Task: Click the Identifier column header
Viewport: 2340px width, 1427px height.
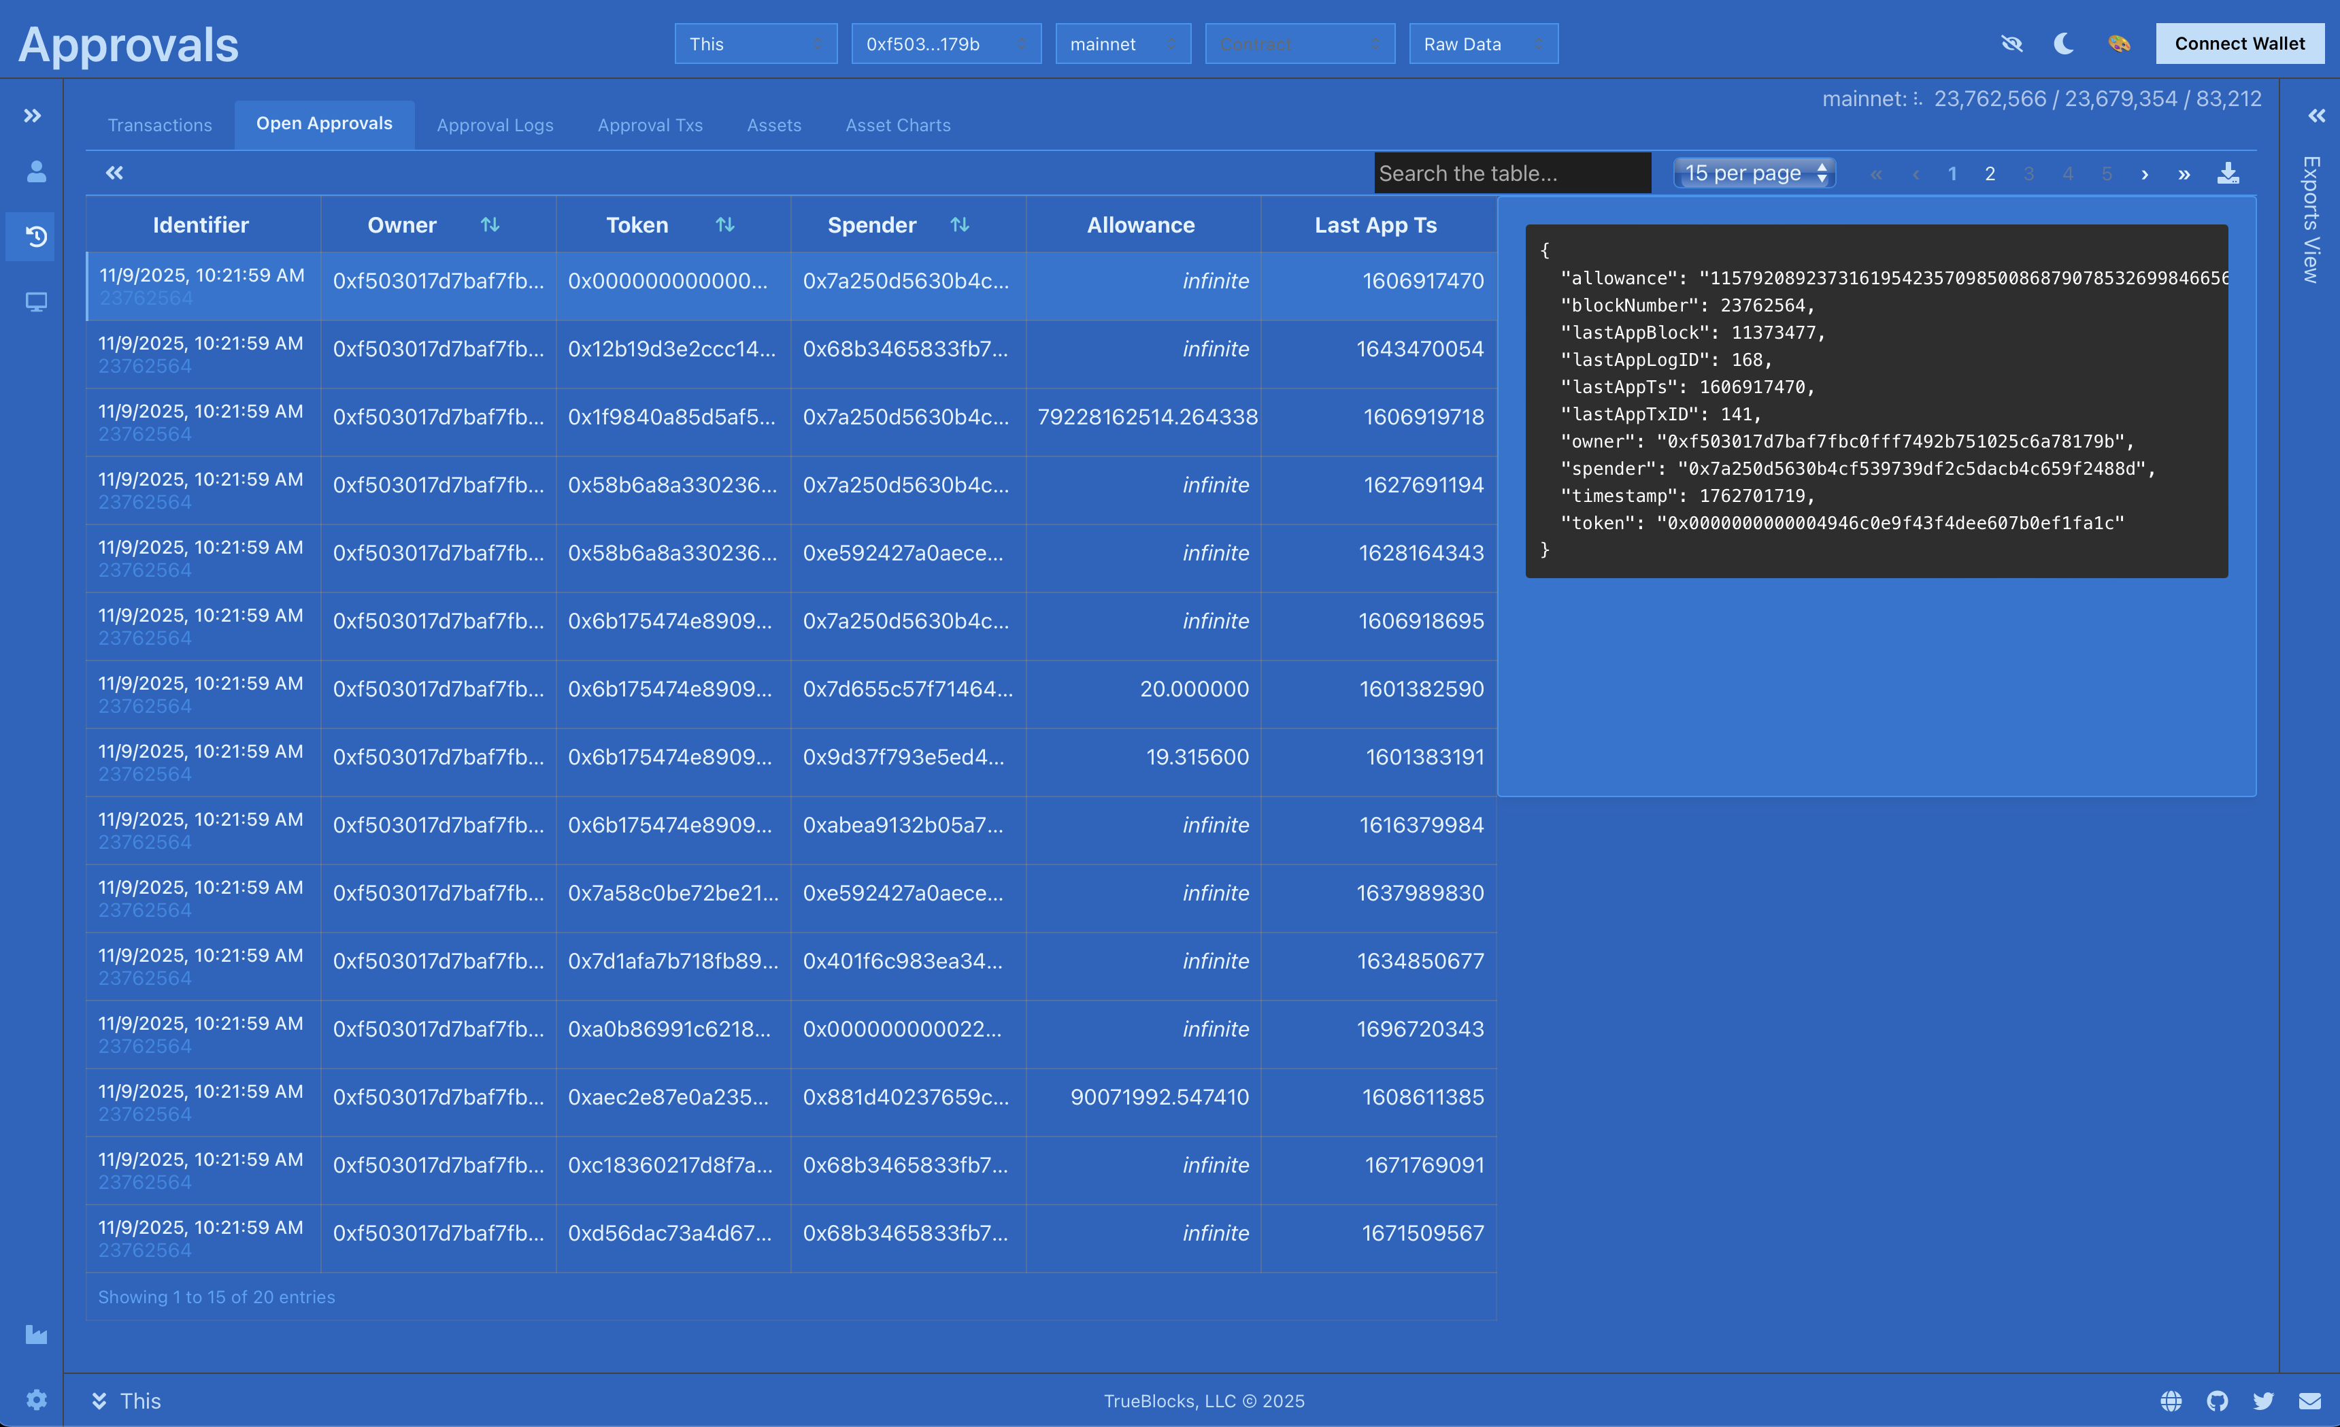Action: [x=201, y=225]
